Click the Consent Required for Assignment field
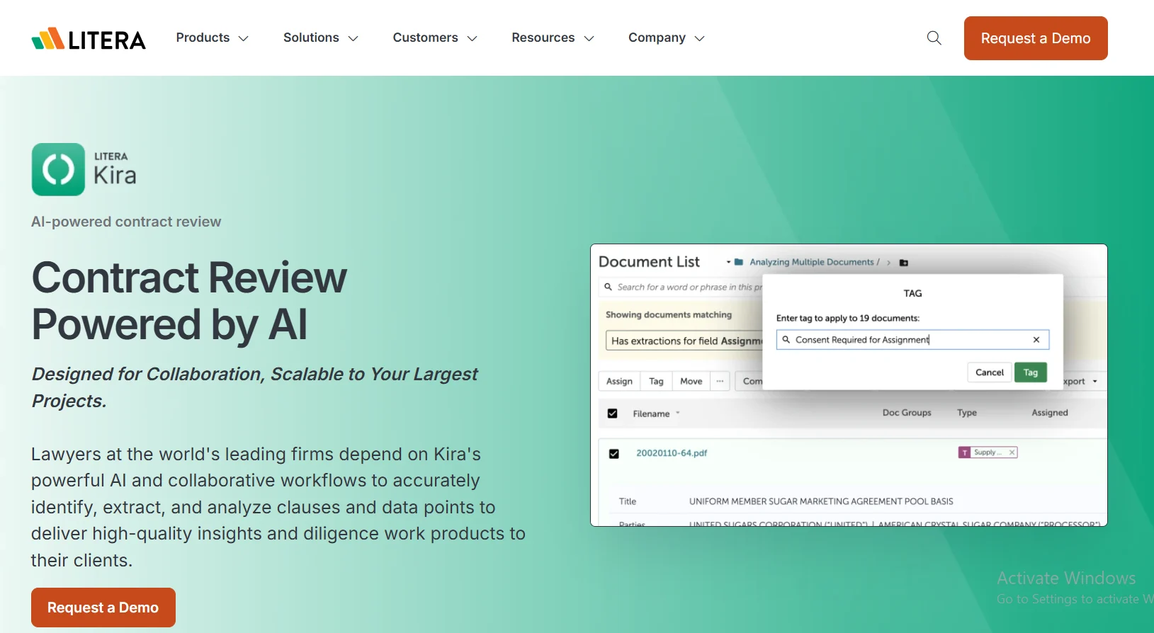This screenshot has width=1154, height=633. coord(912,340)
